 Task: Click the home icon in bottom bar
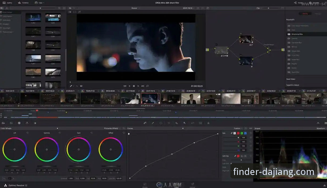pos(324,185)
